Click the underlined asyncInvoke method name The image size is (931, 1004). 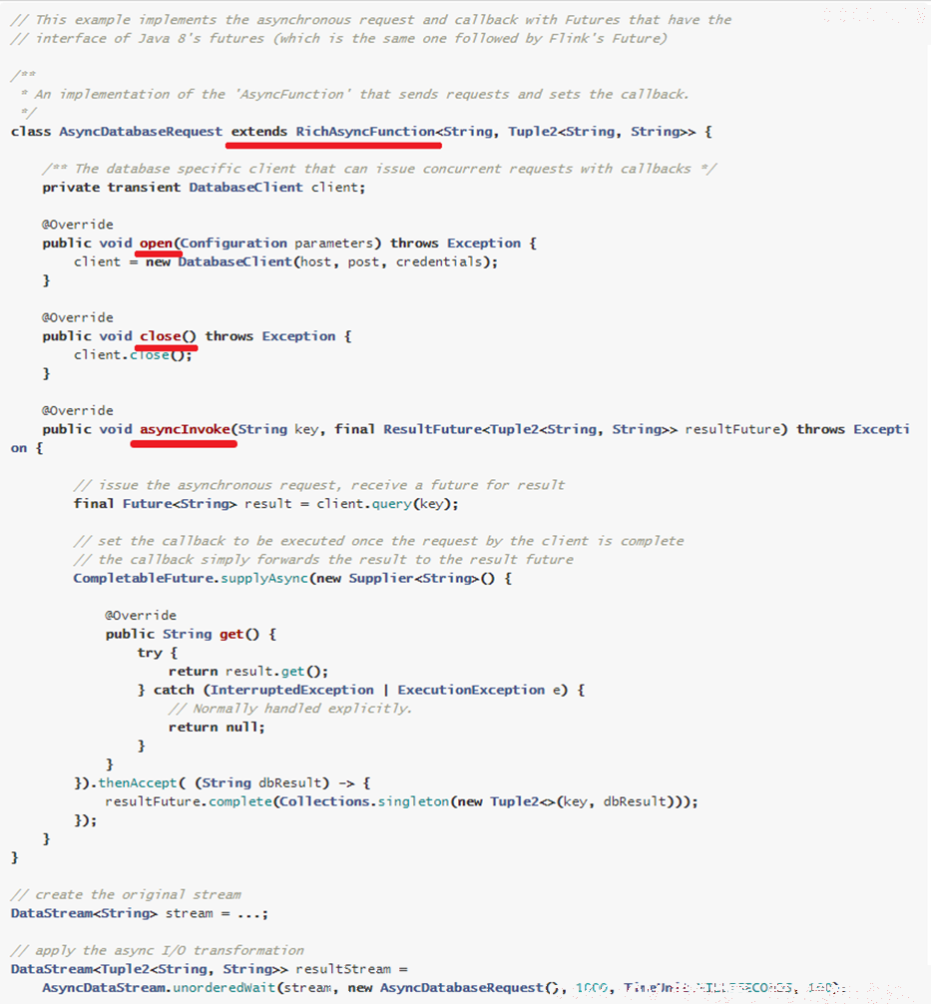[x=185, y=430]
